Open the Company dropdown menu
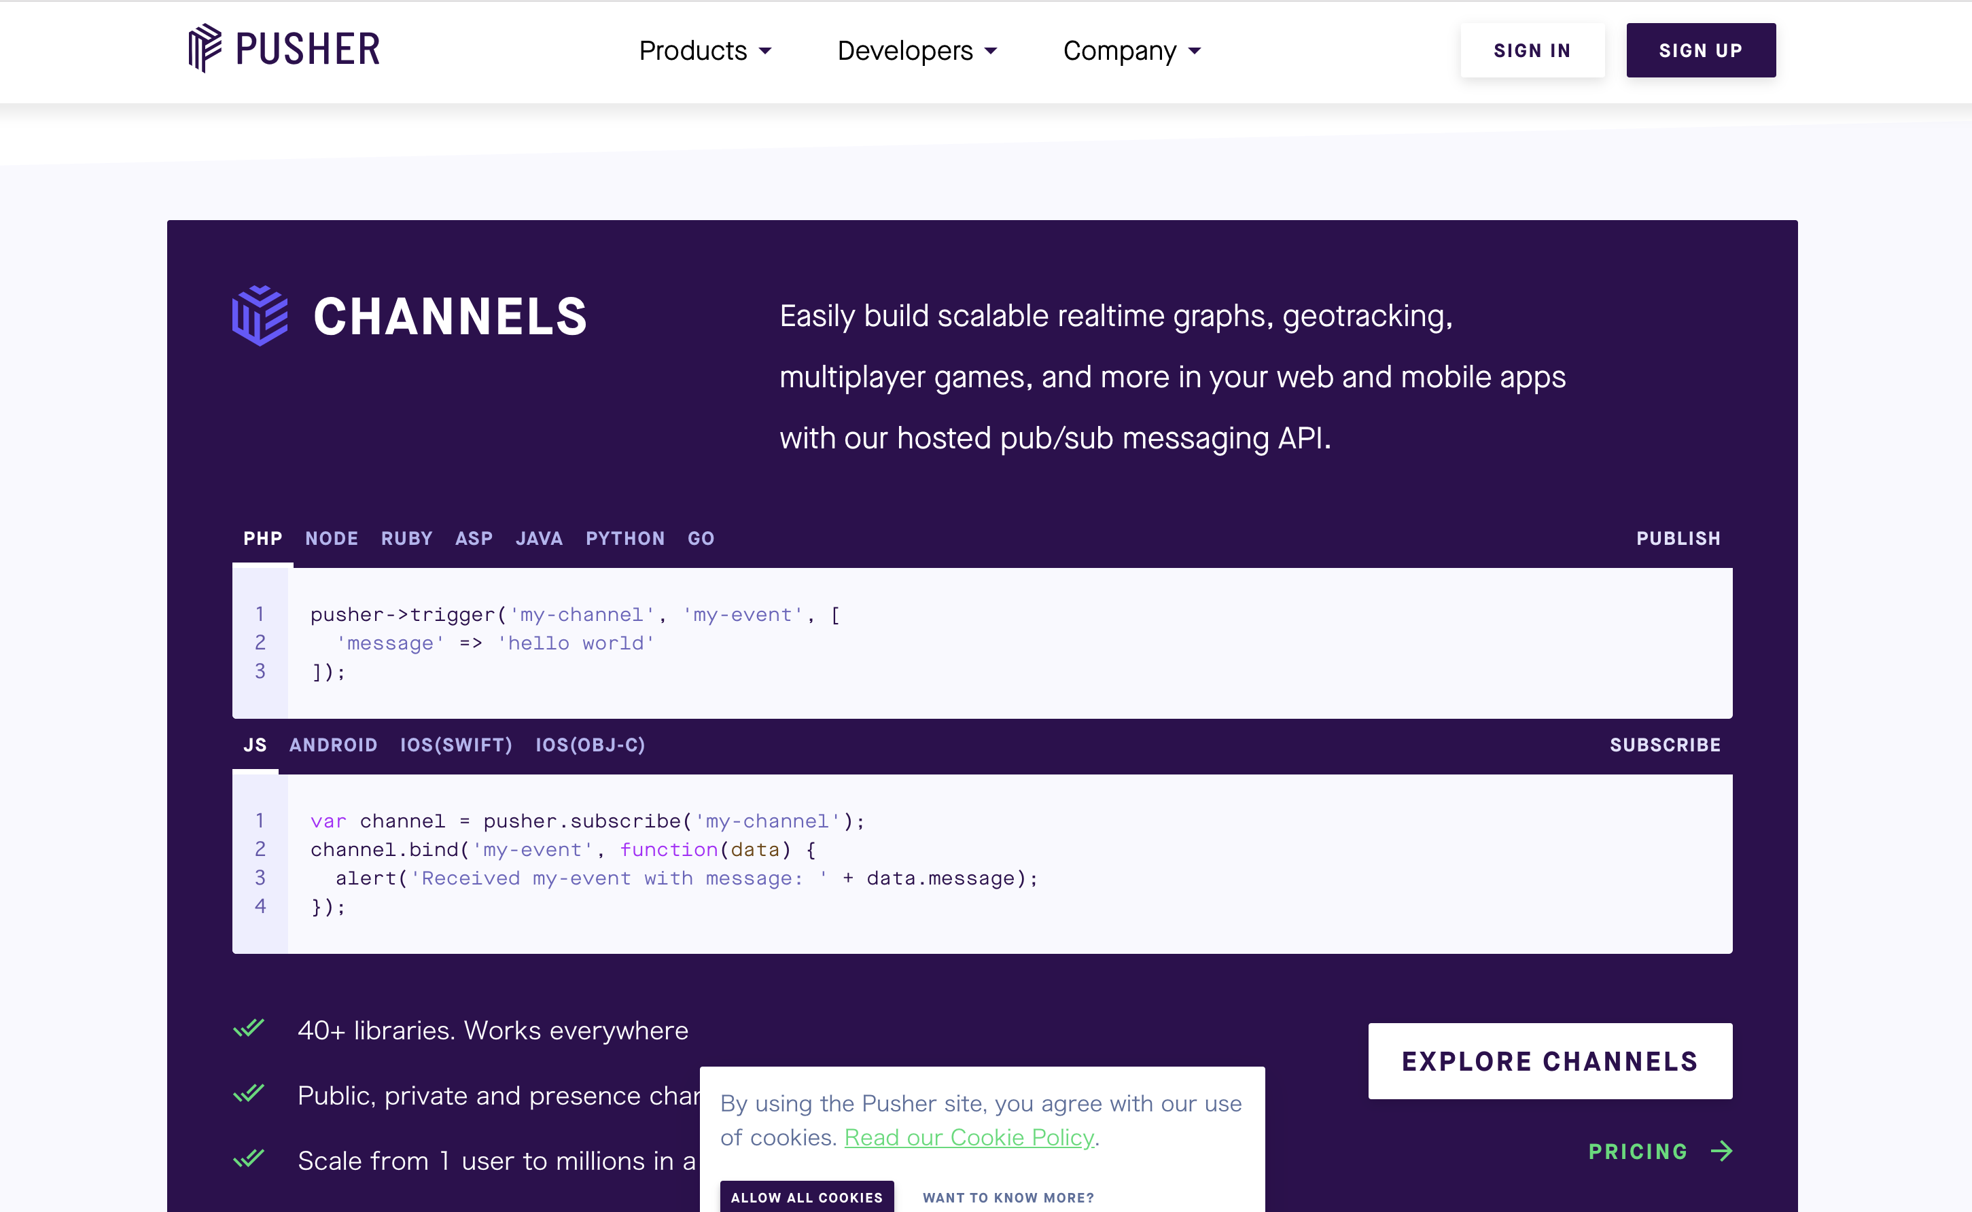 (x=1132, y=50)
